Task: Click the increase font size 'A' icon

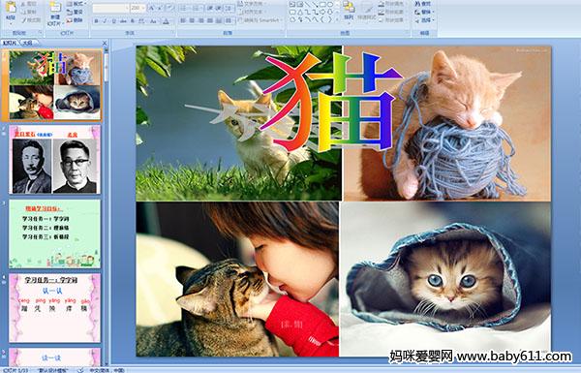Action: [x=152, y=8]
